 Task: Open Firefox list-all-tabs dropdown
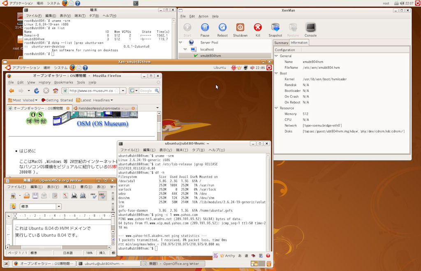pos(157,108)
